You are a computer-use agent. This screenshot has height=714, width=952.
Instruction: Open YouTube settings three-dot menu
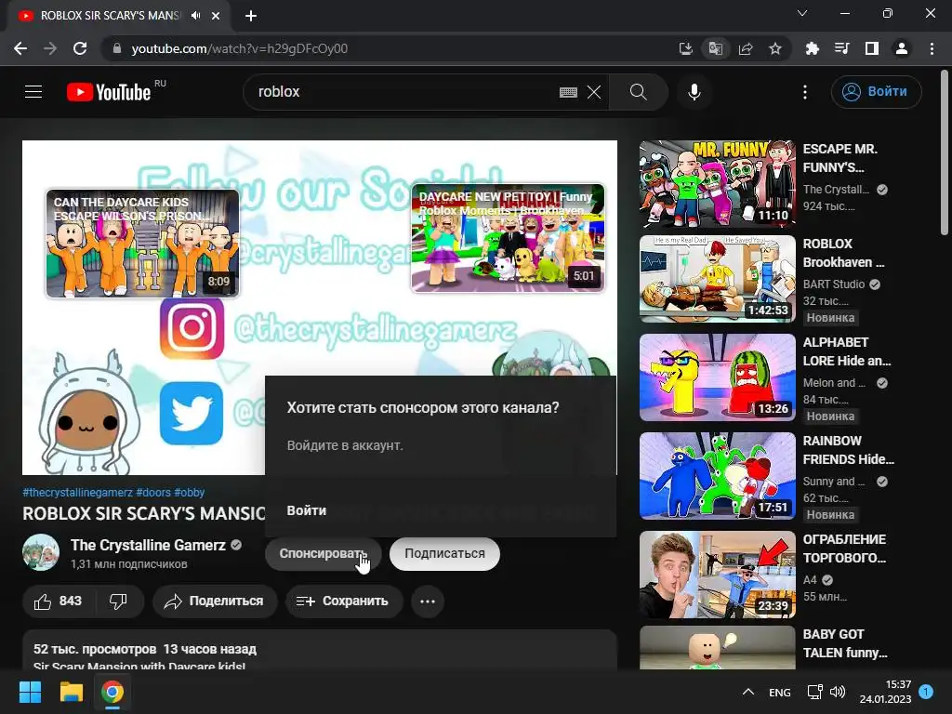(x=805, y=92)
